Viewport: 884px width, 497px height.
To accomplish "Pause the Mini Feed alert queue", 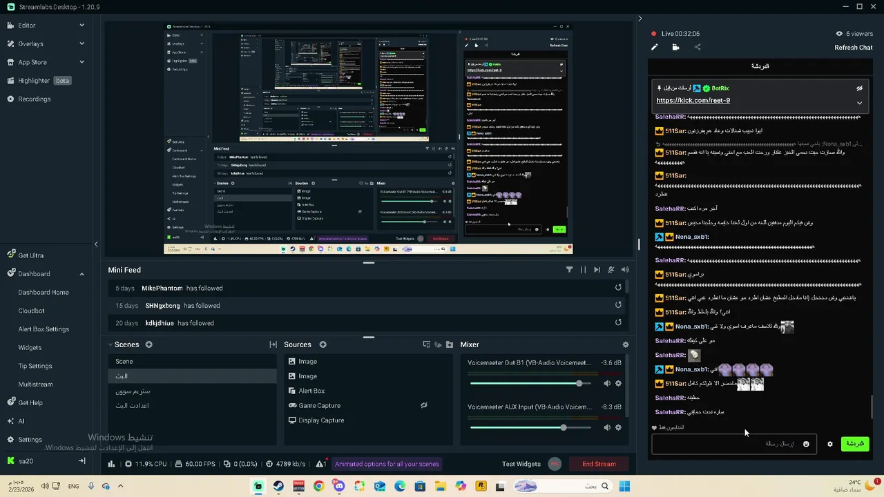I will 583,270.
